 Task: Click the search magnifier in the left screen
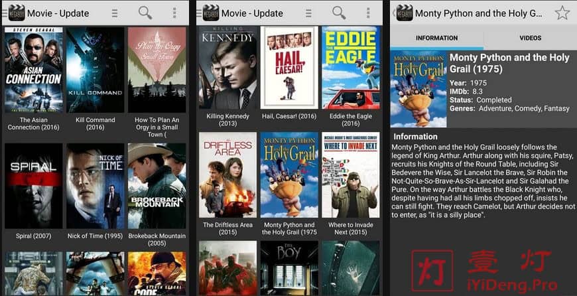pyautogui.click(x=145, y=13)
